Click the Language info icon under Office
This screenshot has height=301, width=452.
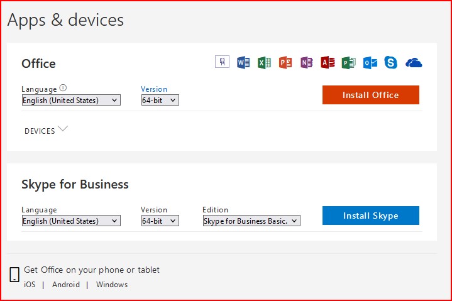pyautogui.click(x=63, y=89)
